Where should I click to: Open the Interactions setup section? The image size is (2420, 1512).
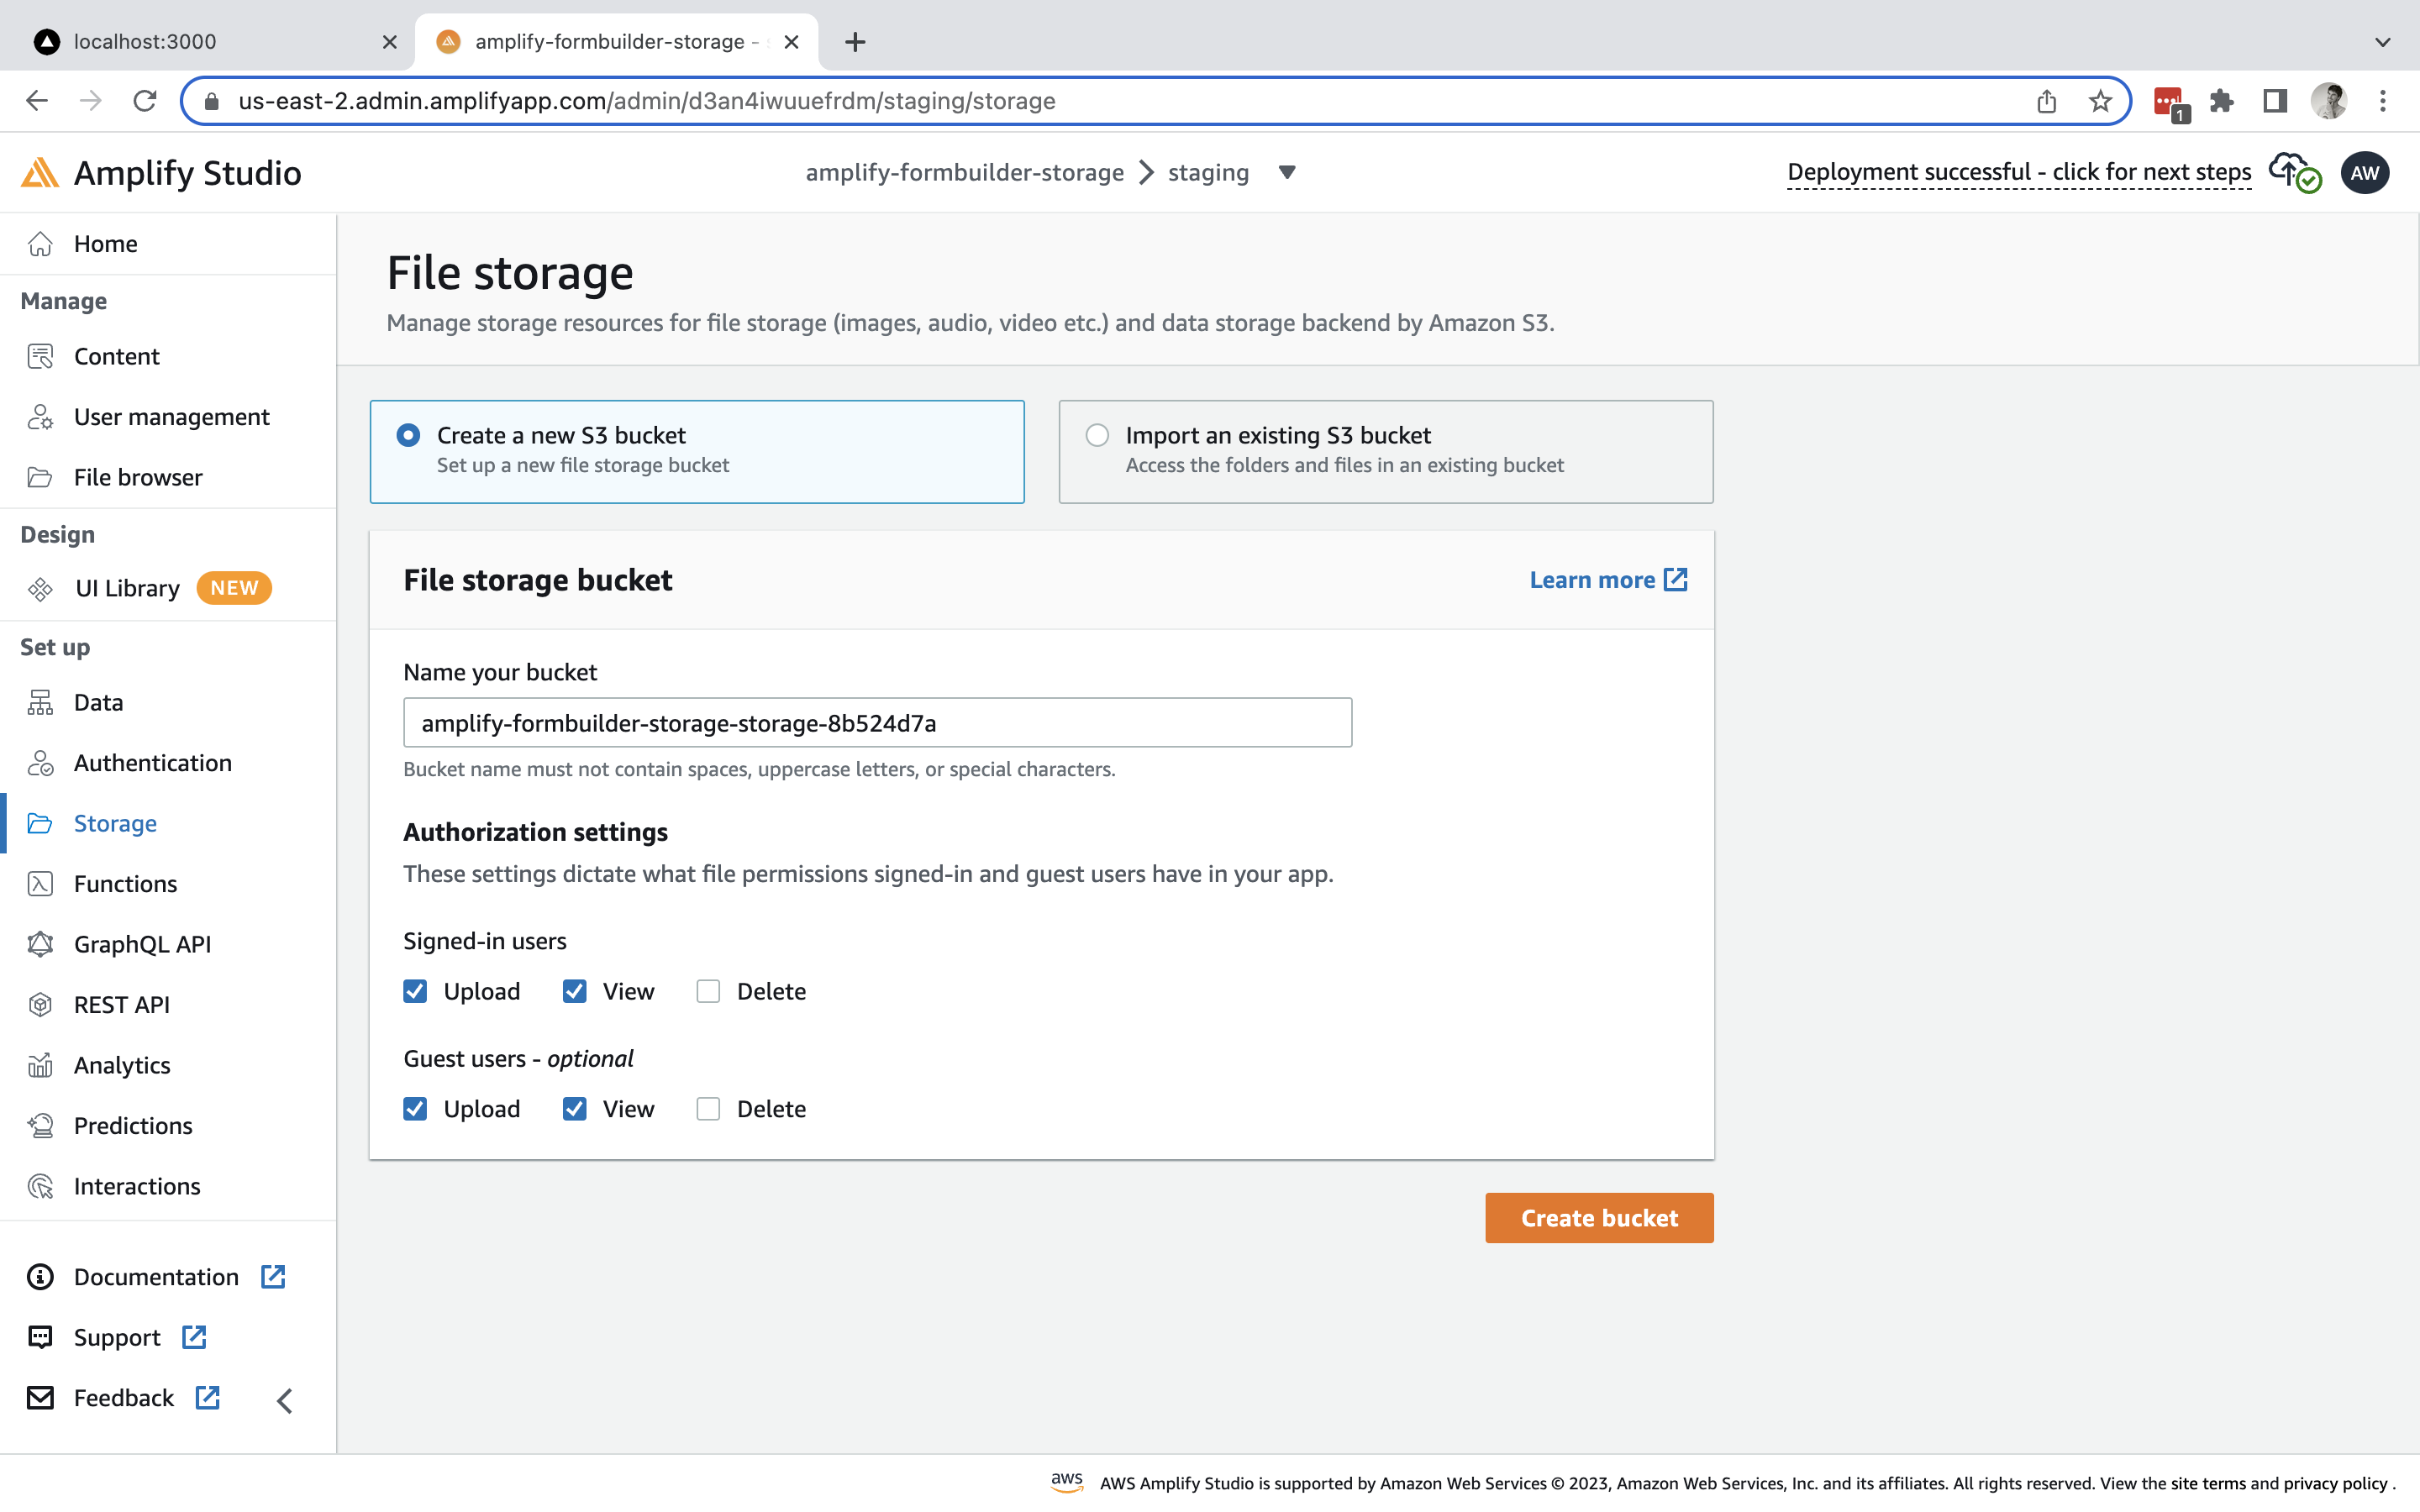(136, 1186)
